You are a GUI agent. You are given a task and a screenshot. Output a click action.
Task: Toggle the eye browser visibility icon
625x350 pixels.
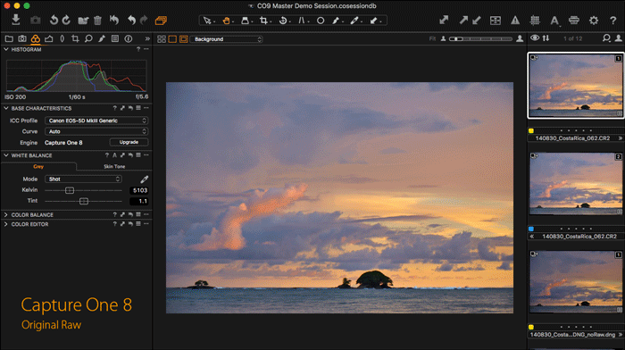[535, 37]
